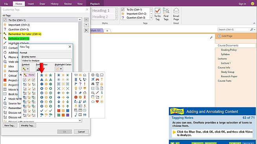
Task: Open the Insert ribbon tab
Action: tap(31, 4)
